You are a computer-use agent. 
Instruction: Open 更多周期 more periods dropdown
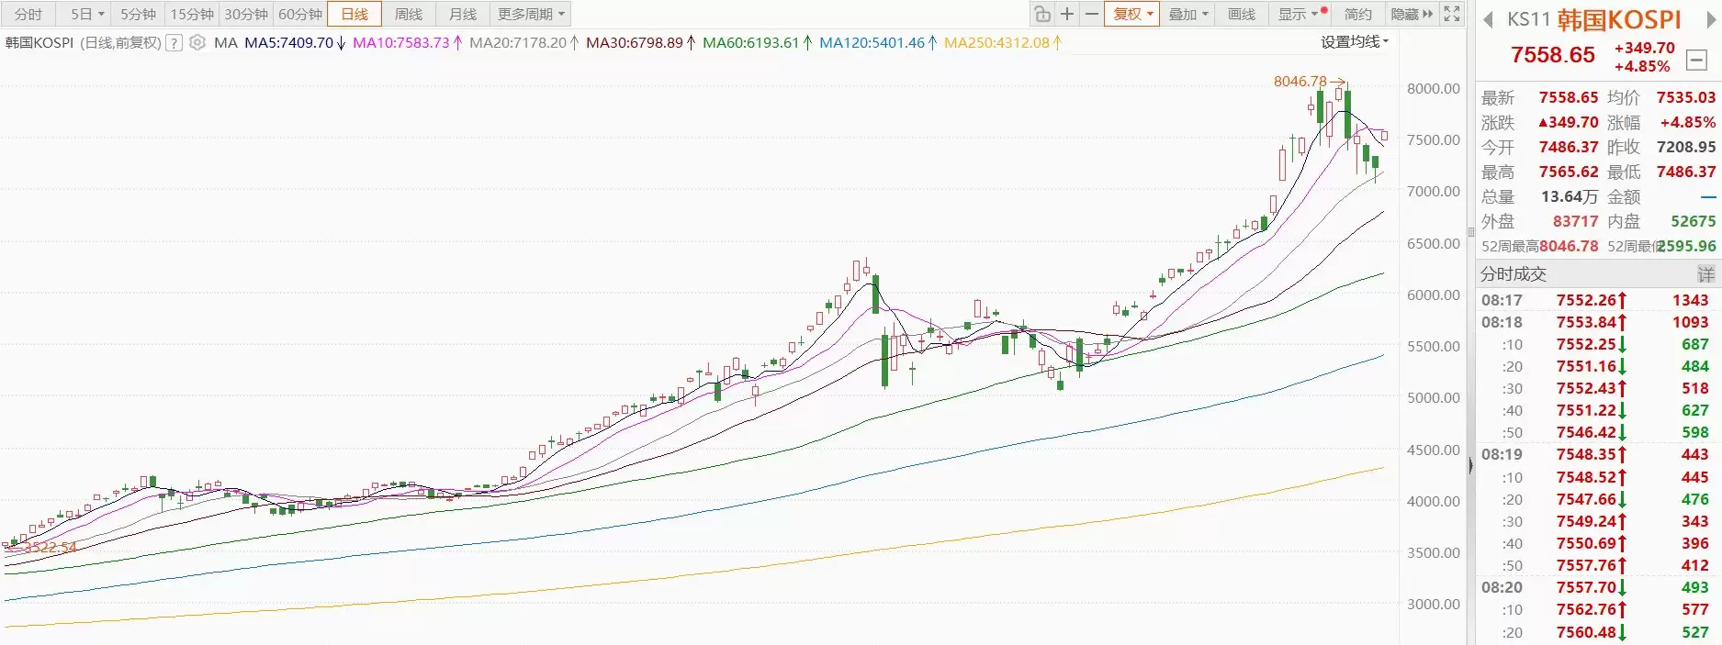coord(531,14)
